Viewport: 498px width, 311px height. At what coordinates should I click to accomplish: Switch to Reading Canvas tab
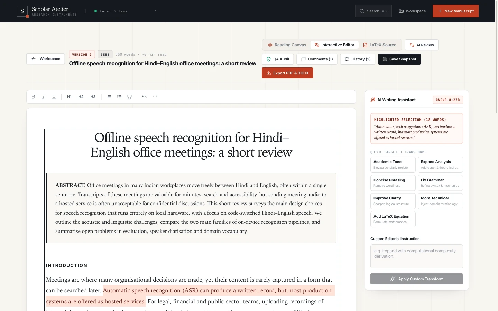coord(287,45)
